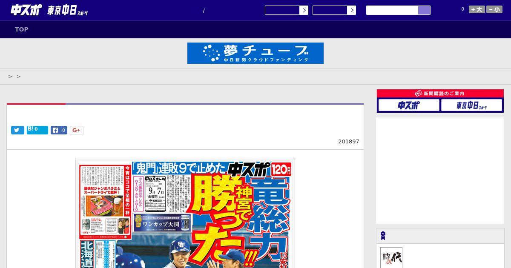Viewport: 511px width, 268px height.
Task: Click the search submit button beside the search box
Action: tap(424, 10)
